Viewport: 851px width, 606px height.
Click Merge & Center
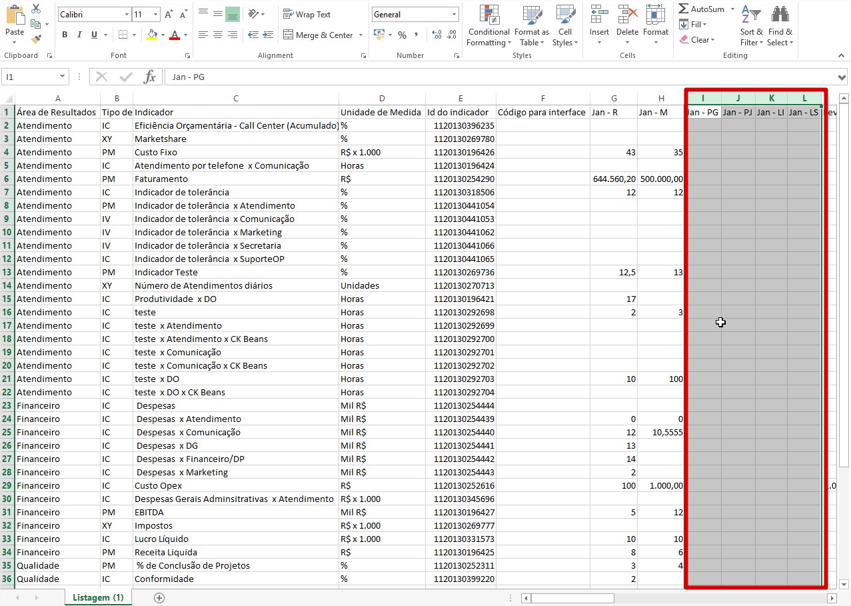point(319,35)
